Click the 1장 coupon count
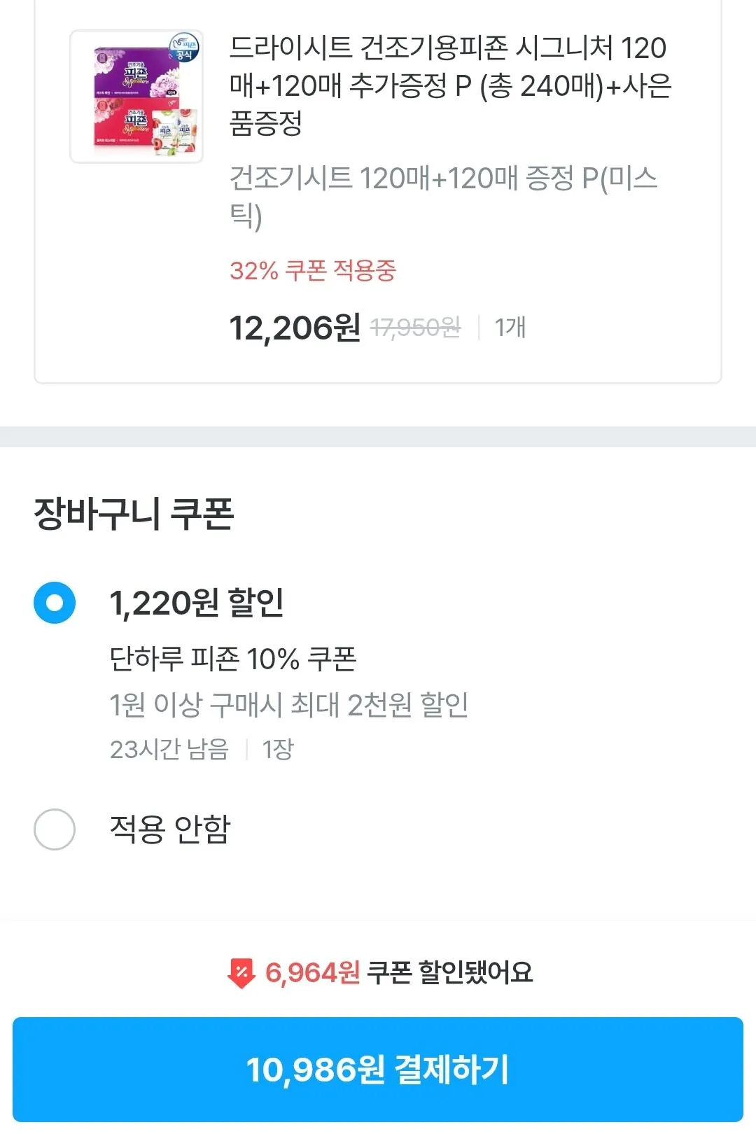The height and width of the screenshot is (1134, 756). click(277, 749)
